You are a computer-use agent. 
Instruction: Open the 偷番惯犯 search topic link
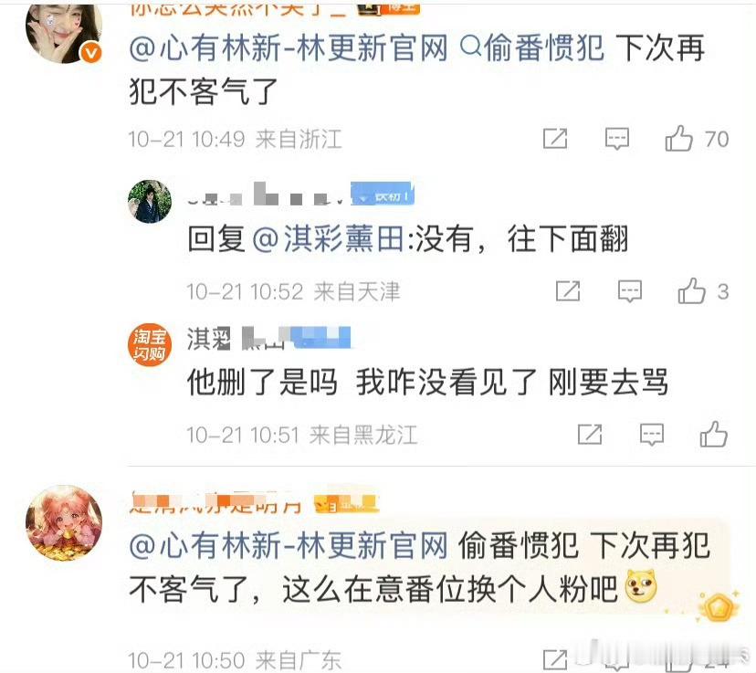pyautogui.click(x=531, y=48)
